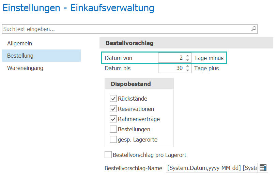The width and height of the screenshot is (277, 176).
Task: Uncheck the Reservationen checkbox
Action: 113,109
